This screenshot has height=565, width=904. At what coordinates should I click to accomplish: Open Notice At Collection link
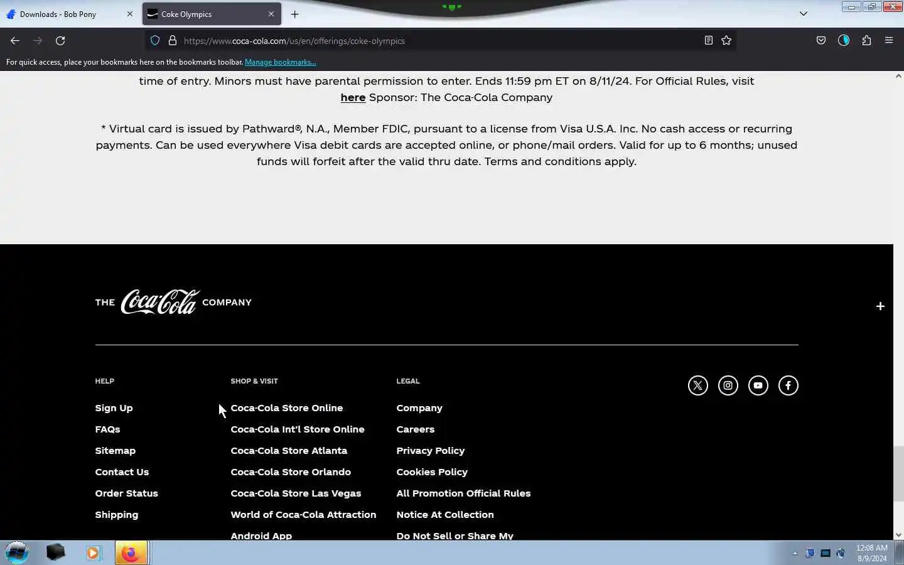point(444,515)
